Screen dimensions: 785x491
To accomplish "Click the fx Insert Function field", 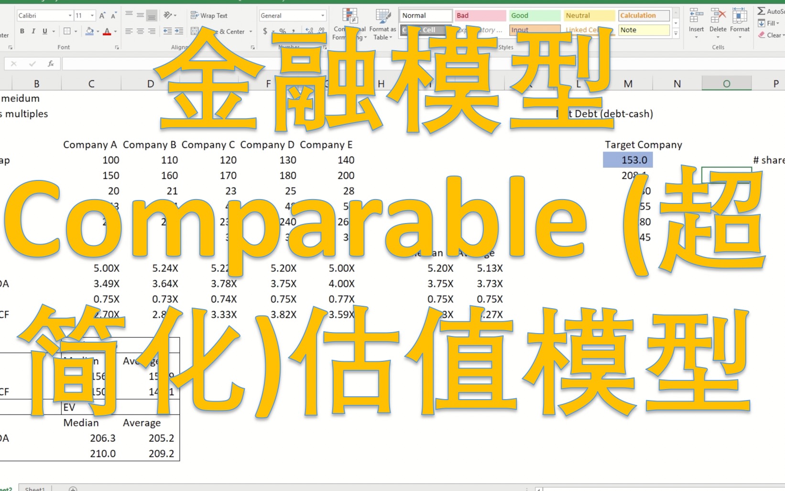I will tap(51, 64).
